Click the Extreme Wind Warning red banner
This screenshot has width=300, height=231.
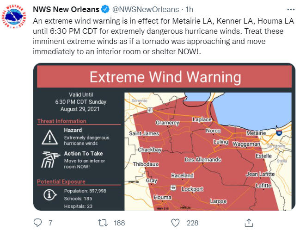[165, 77]
